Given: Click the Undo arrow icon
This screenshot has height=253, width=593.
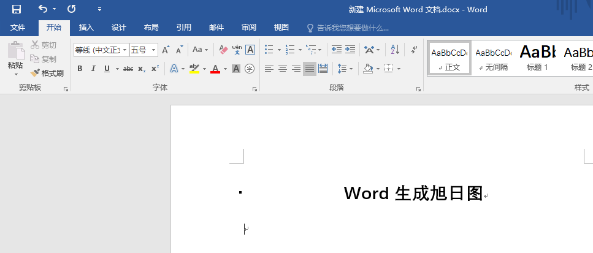Looking at the screenshot, I should click(42, 9).
